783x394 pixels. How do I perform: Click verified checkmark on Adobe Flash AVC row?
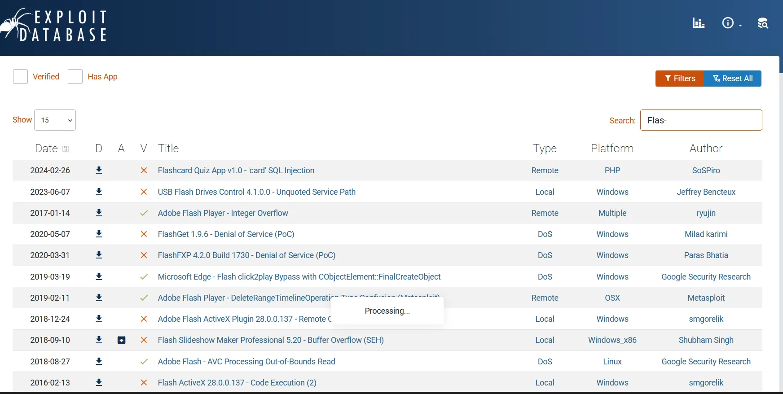pos(144,362)
